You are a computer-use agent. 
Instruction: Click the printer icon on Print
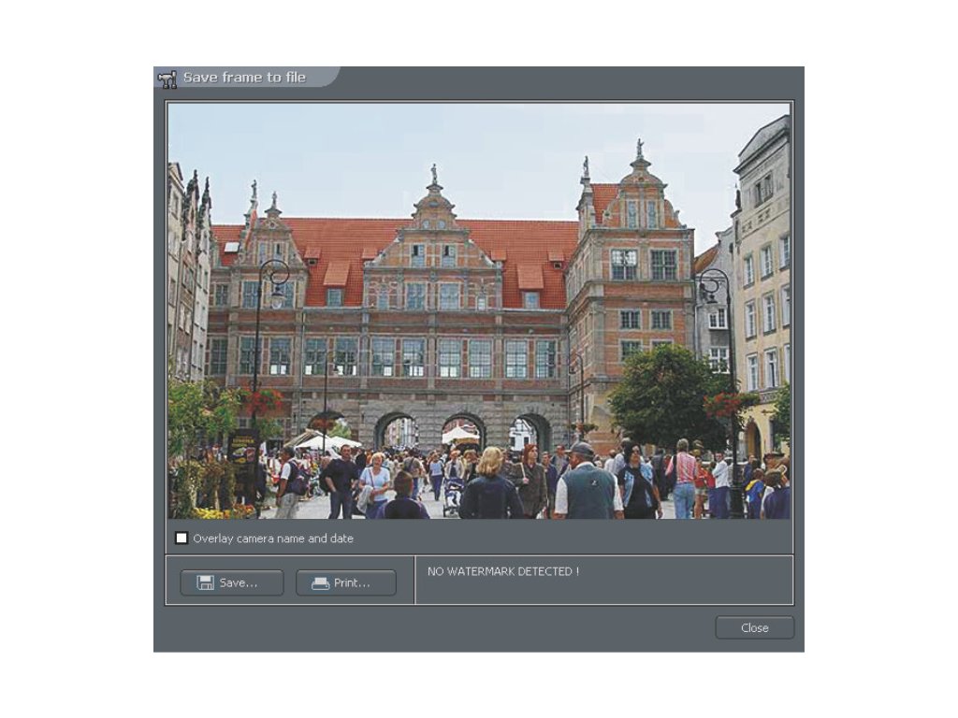coord(320,582)
